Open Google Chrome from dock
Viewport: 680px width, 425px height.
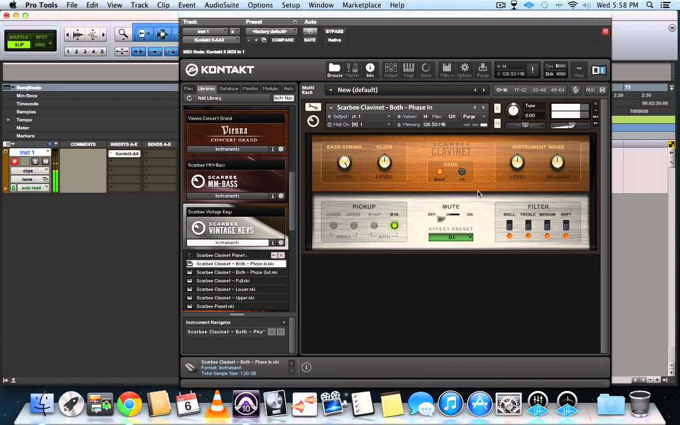click(x=129, y=405)
